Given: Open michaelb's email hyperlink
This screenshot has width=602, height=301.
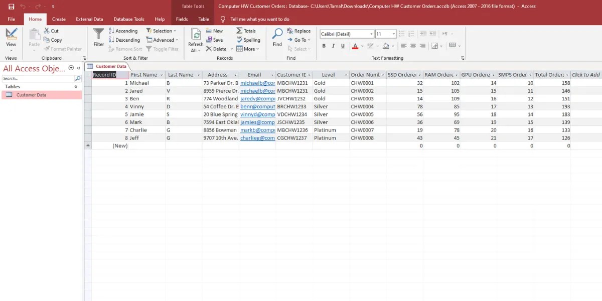Looking at the screenshot, I should (x=257, y=83).
